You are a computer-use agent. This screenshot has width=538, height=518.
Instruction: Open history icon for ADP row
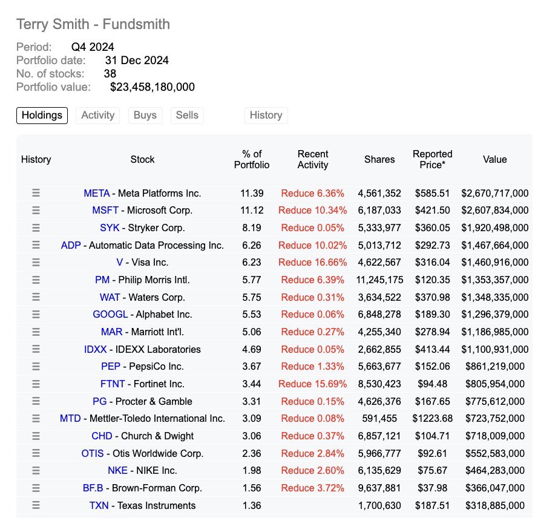point(36,245)
